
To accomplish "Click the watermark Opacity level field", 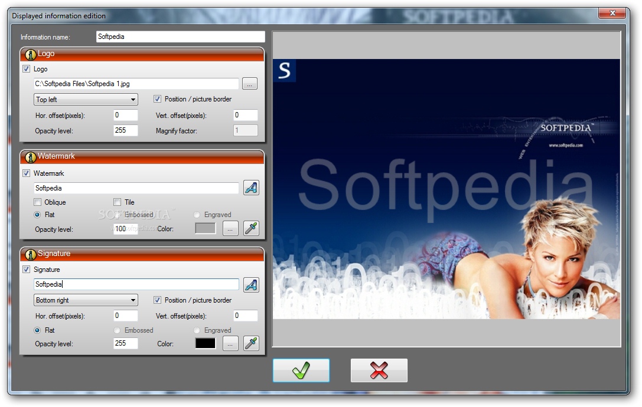I will pos(126,229).
